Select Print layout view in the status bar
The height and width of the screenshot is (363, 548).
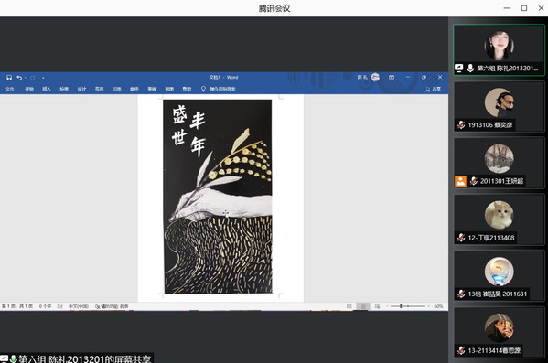363,306
